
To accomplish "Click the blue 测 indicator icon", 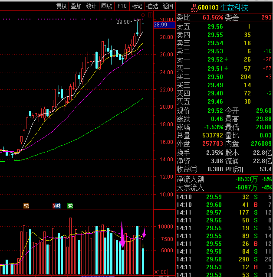I will (x=59, y=205).
